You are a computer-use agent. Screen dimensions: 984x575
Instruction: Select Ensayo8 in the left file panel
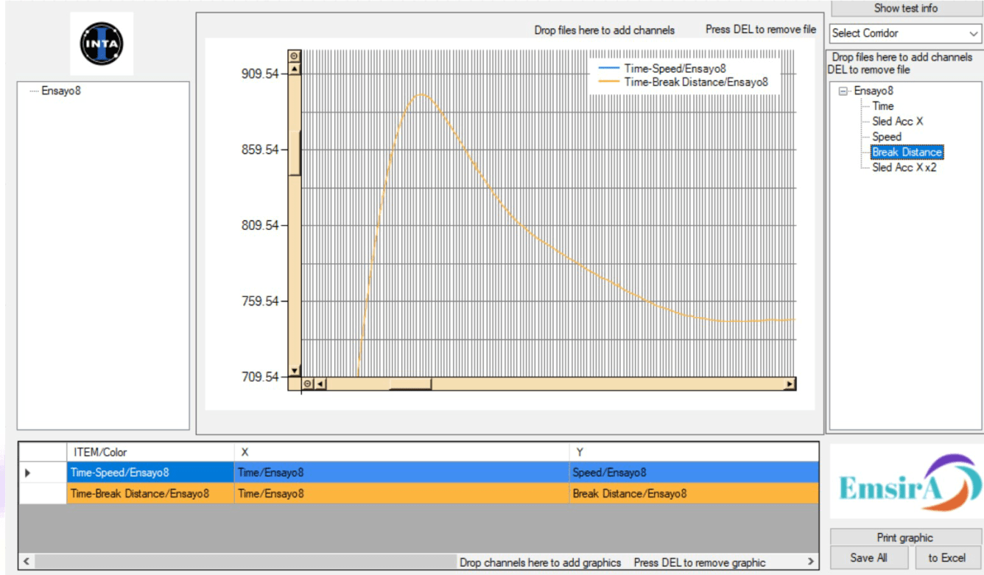pyautogui.click(x=61, y=91)
